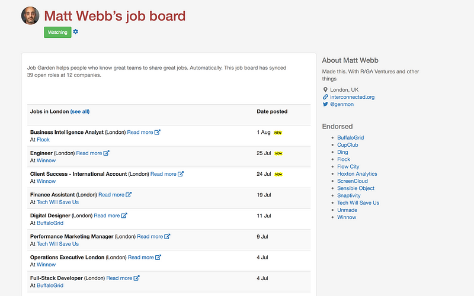This screenshot has height=296, width=474.
Task: Open external link icon for Performance Marketing Manager
Action: click(168, 236)
